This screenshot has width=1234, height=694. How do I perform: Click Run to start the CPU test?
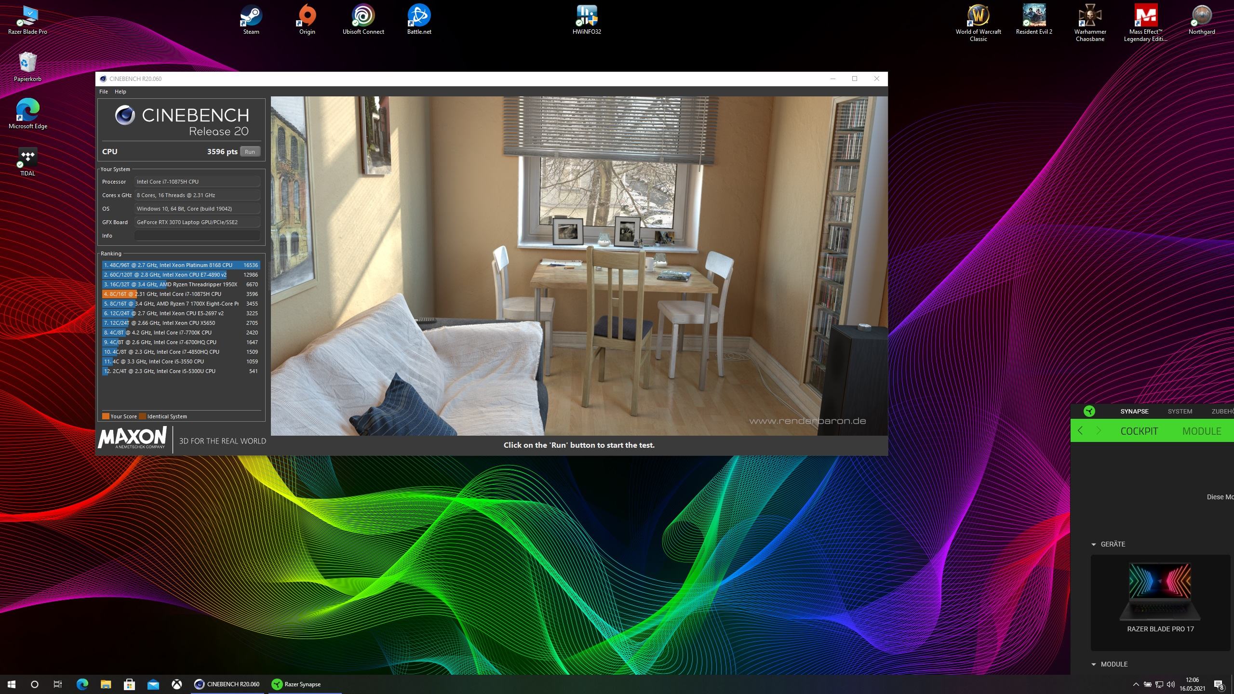pos(250,151)
